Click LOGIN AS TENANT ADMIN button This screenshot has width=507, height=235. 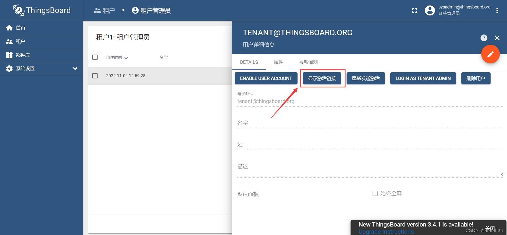pyautogui.click(x=423, y=78)
